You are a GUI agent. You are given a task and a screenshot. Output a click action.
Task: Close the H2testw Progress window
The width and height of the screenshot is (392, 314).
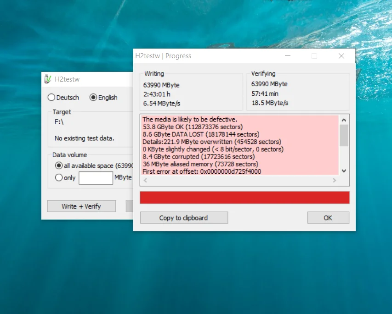(x=341, y=56)
